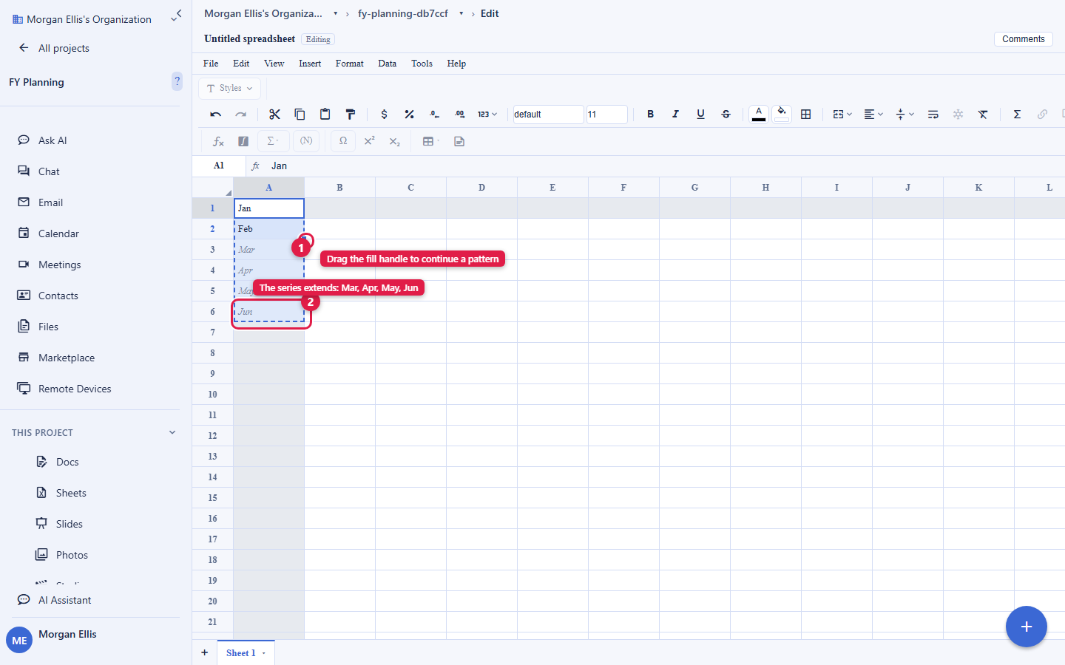The height and width of the screenshot is (665, 1065).
Task: Click the font name field showing default
Action: [x=548, y=115]
